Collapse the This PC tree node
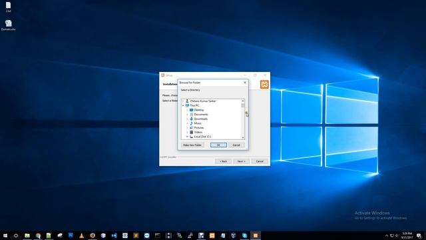This screenshot has height=240, width=426. click(183, 105)
